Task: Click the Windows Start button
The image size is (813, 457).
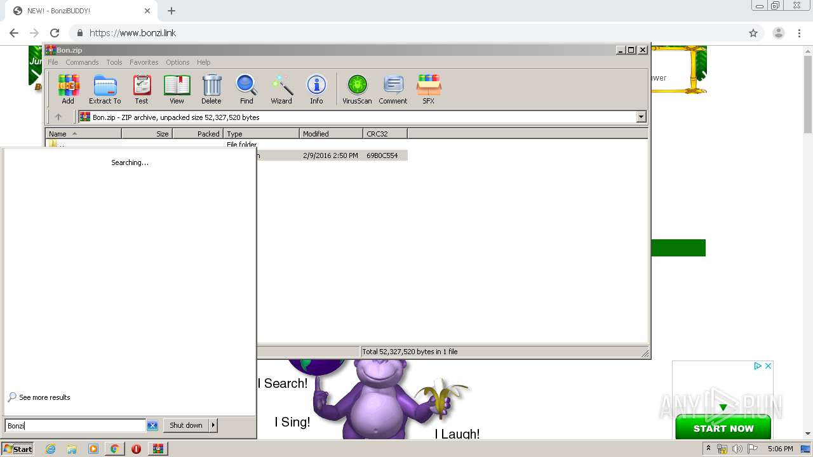Action: [18, 449]
